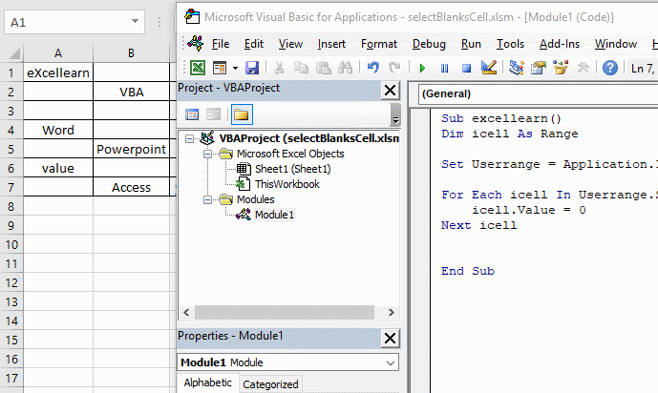Click the Project pane horizontal scrollbar thumb
Screen dimensions: 658x393
285,312
